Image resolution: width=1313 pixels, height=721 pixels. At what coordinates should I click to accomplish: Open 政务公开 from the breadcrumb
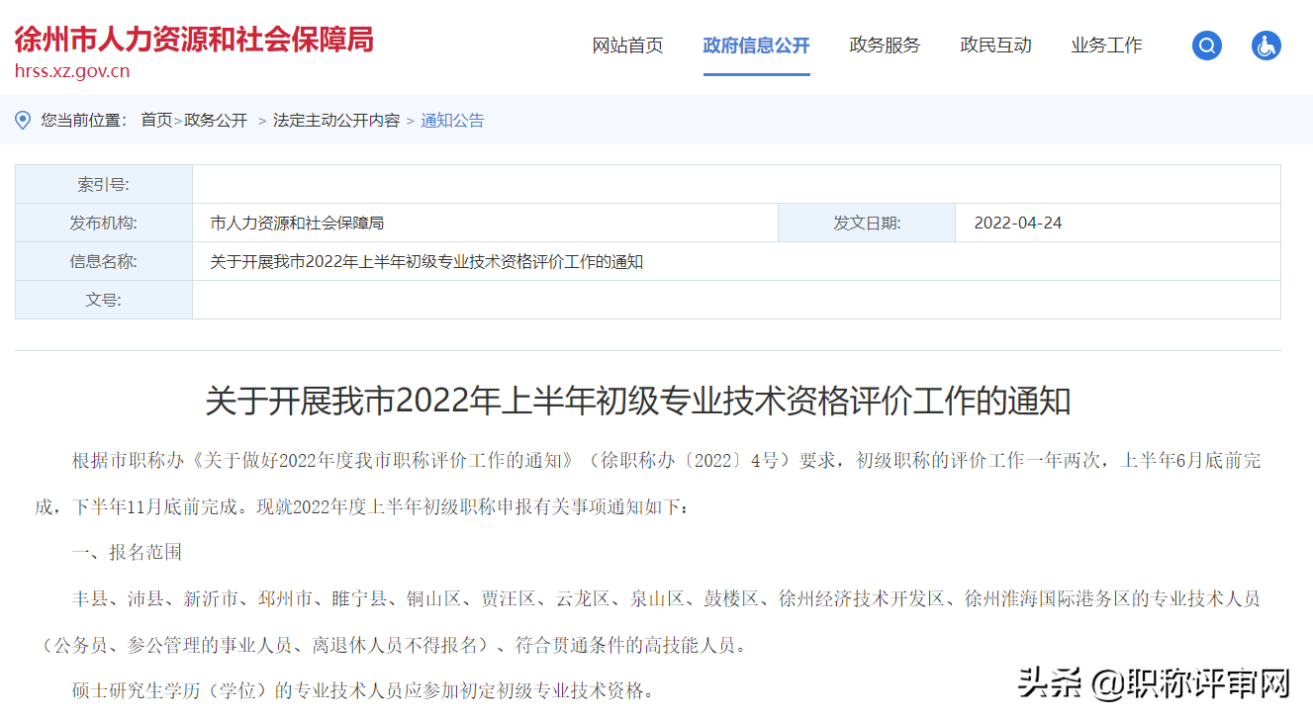click(x=214, y=120)
